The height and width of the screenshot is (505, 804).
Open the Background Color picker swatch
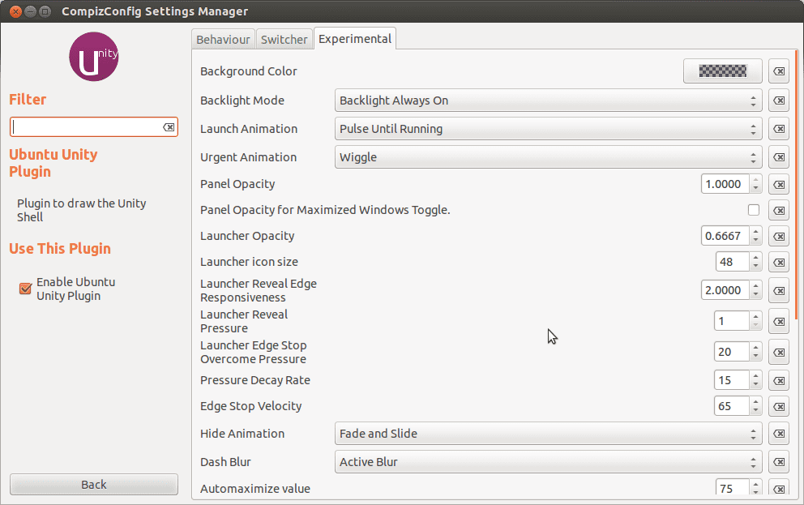click(x=722, y=71)
